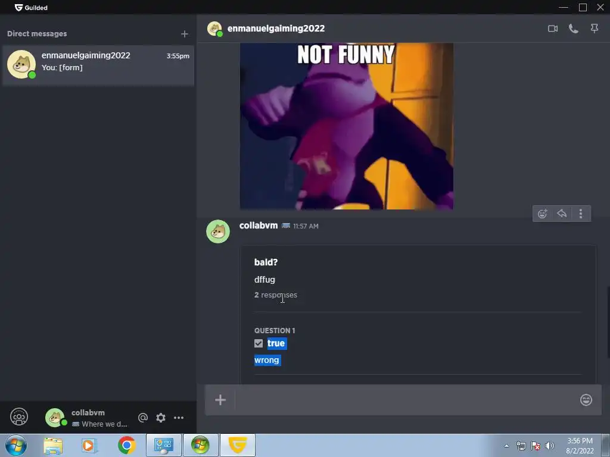The height and width of the screenshot is (457, 610).
Task: Click the 'bald?' form title
Action: tap(266, 262)
